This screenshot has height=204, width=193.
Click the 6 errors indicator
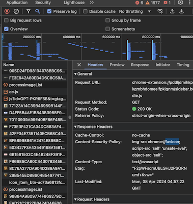(139, 3)
